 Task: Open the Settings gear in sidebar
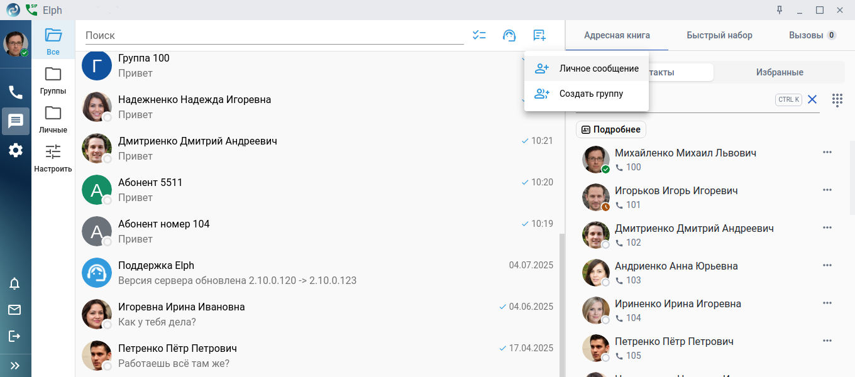tap(16, 150)
